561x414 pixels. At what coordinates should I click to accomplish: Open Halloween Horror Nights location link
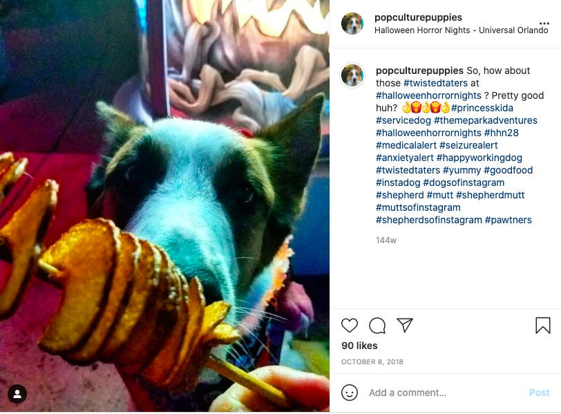(461, 30)
